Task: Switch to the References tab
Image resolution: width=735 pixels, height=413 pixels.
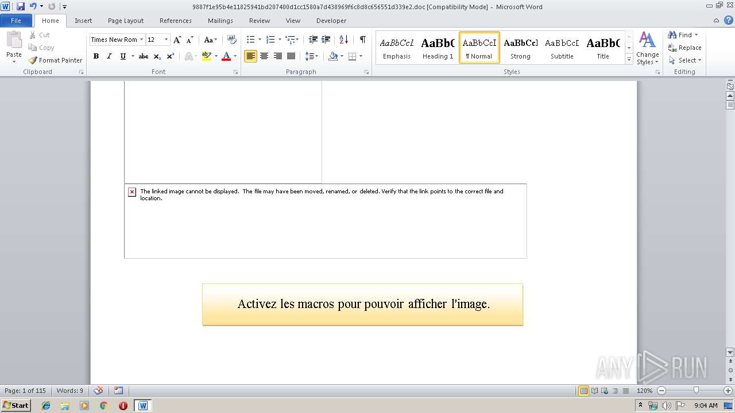Action: point(176,21)
